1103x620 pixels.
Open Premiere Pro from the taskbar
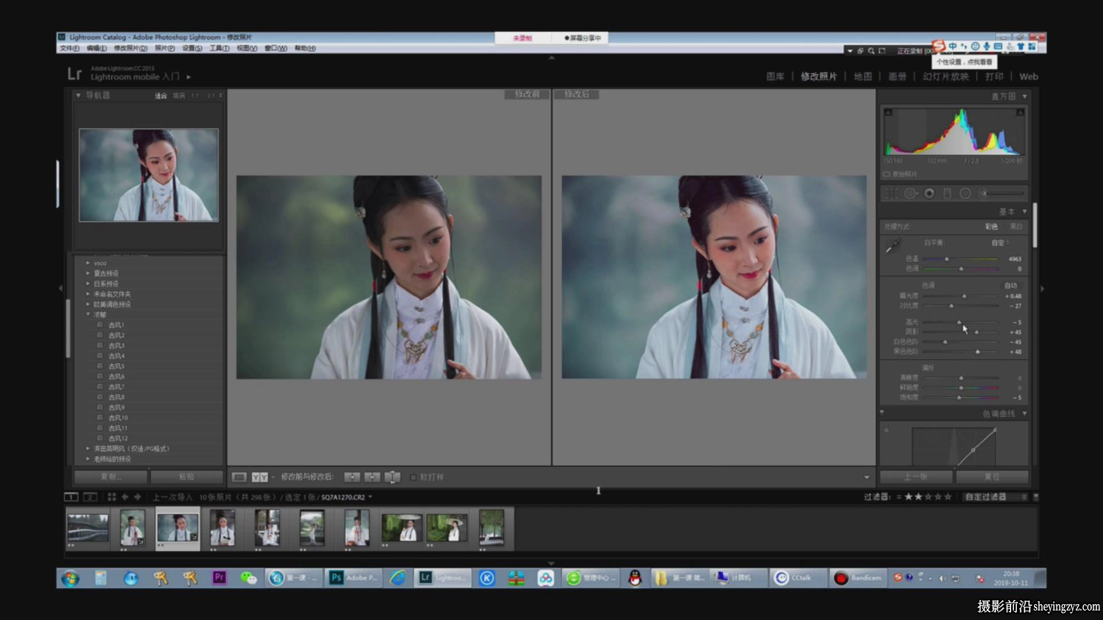tap(219, 578)
